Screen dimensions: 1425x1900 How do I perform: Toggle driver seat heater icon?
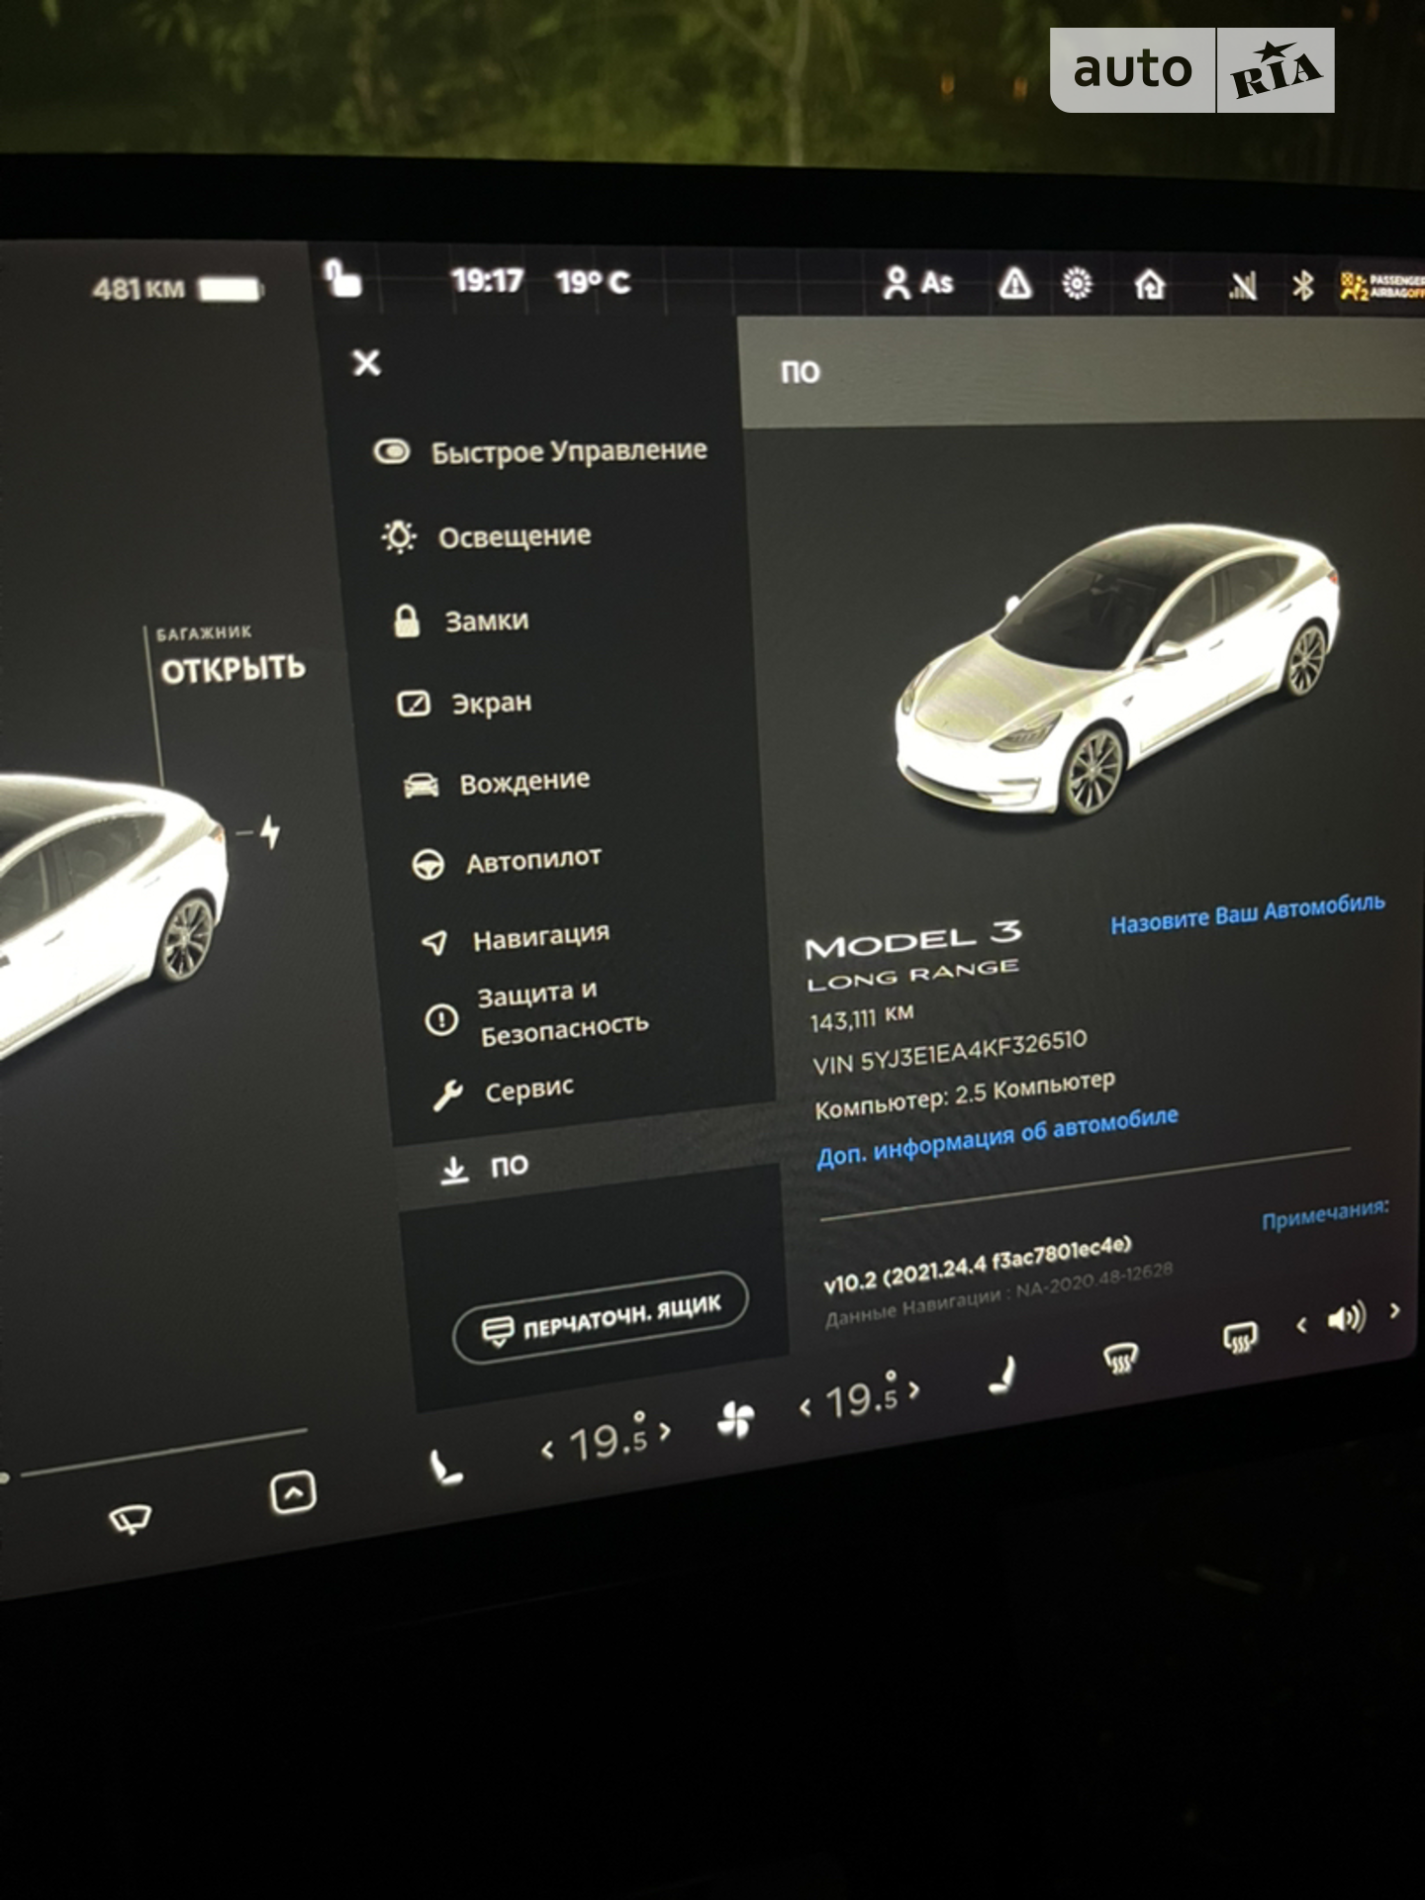tap(445, 1467)
